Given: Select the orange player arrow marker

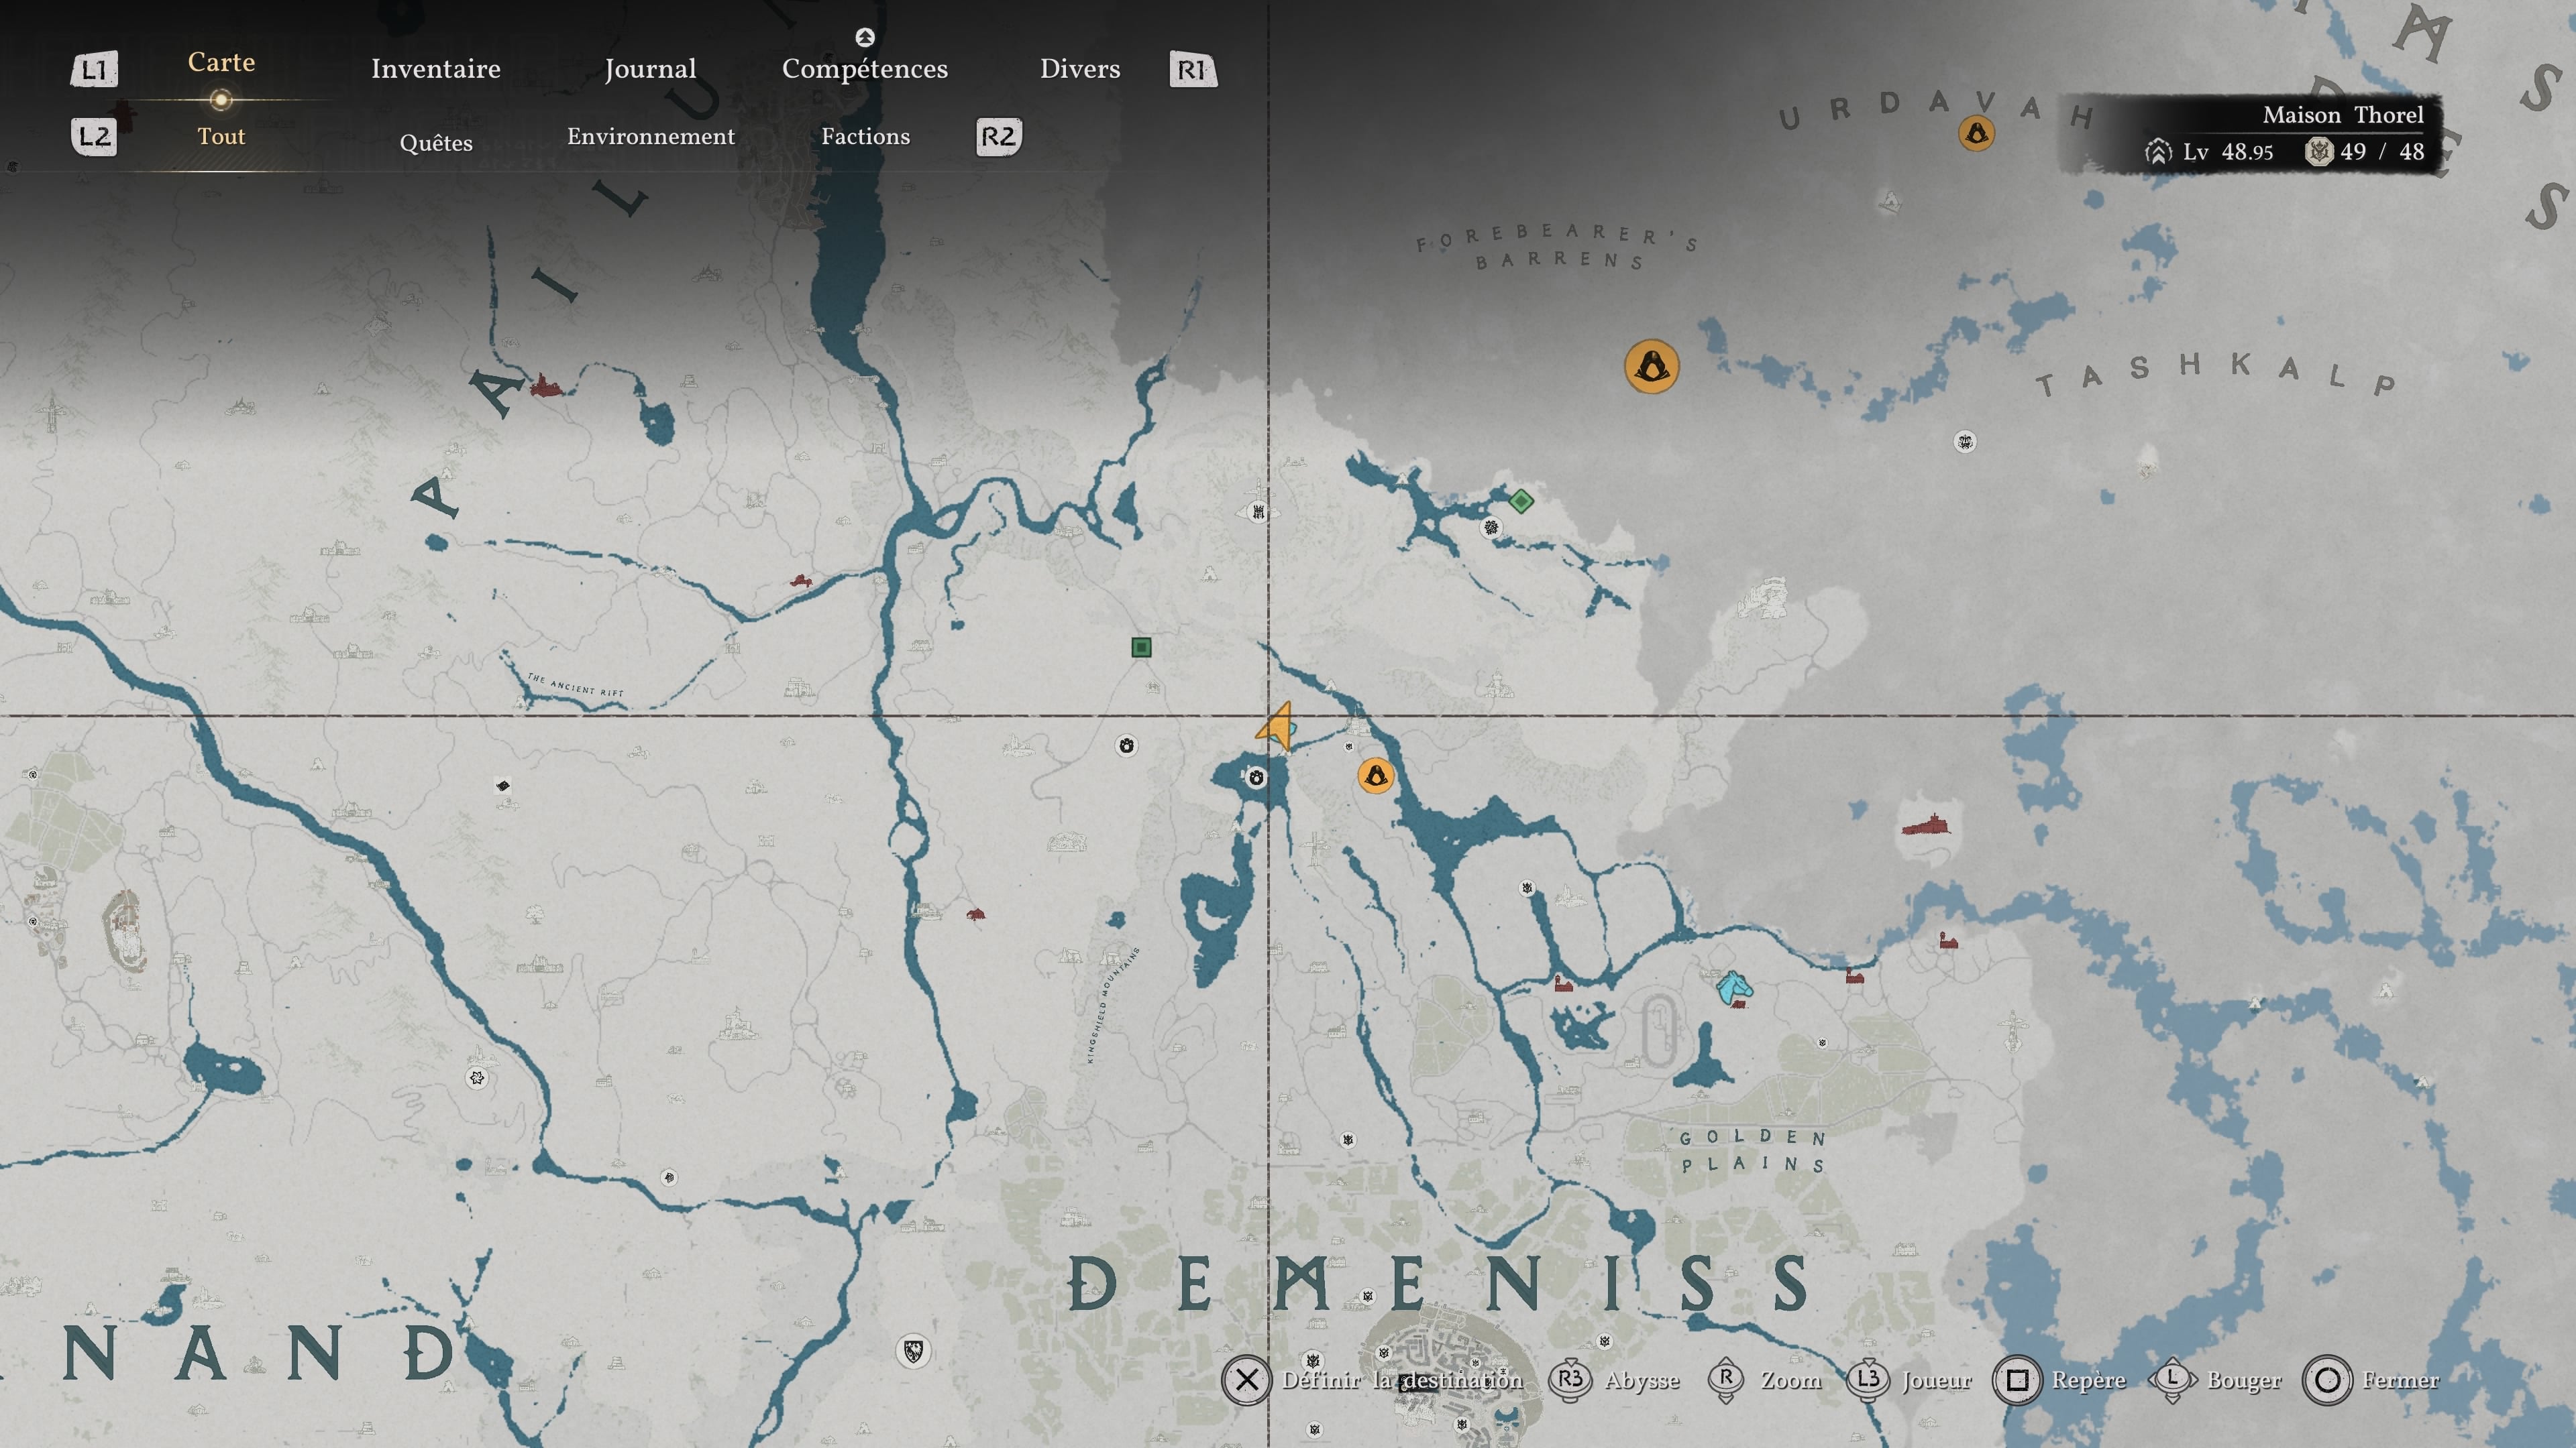Looking at the screenshot, I should pyautogui.click(x=1276, y=727).
